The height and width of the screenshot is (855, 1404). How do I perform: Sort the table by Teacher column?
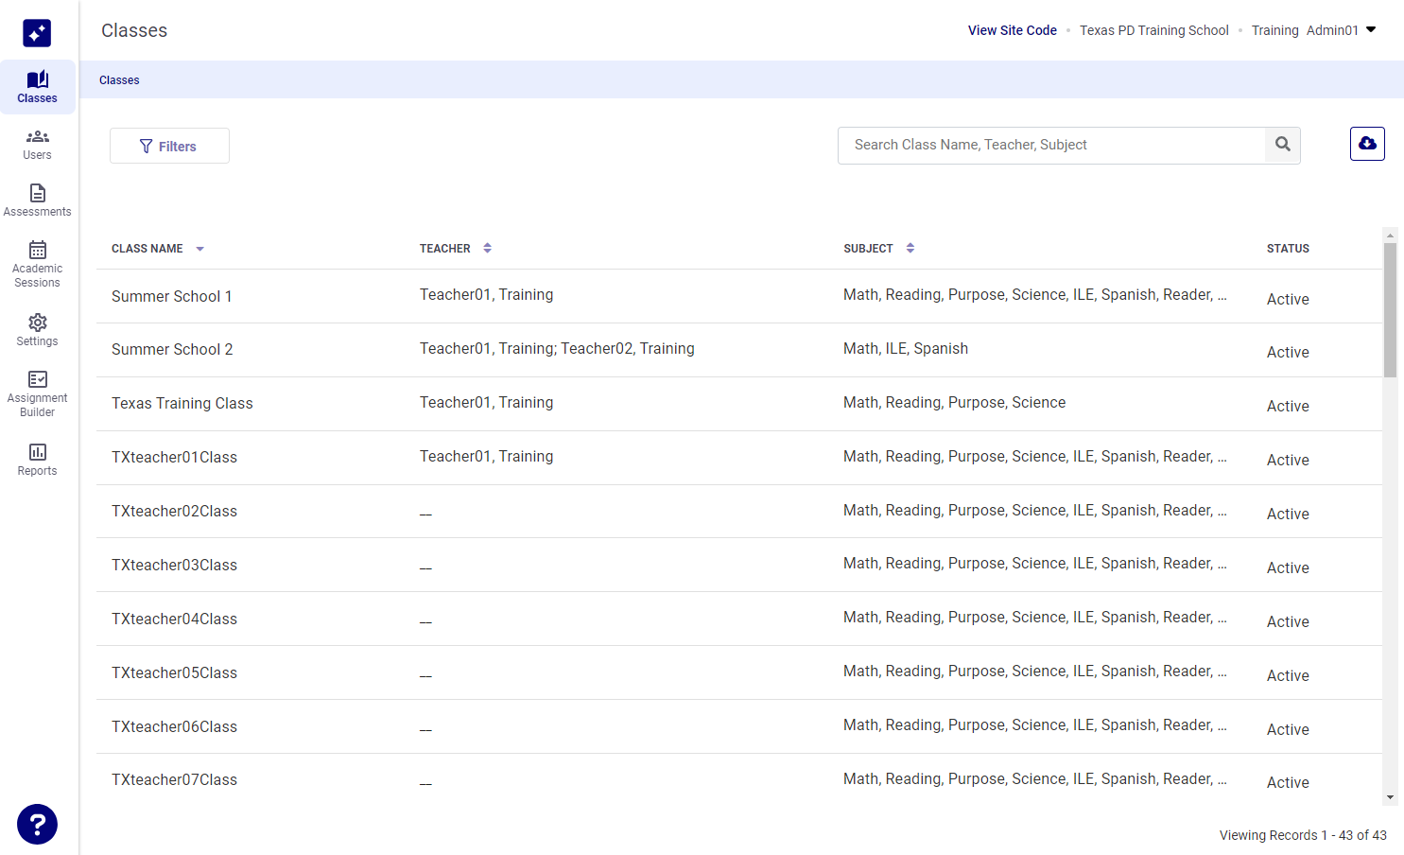(487, 248)
